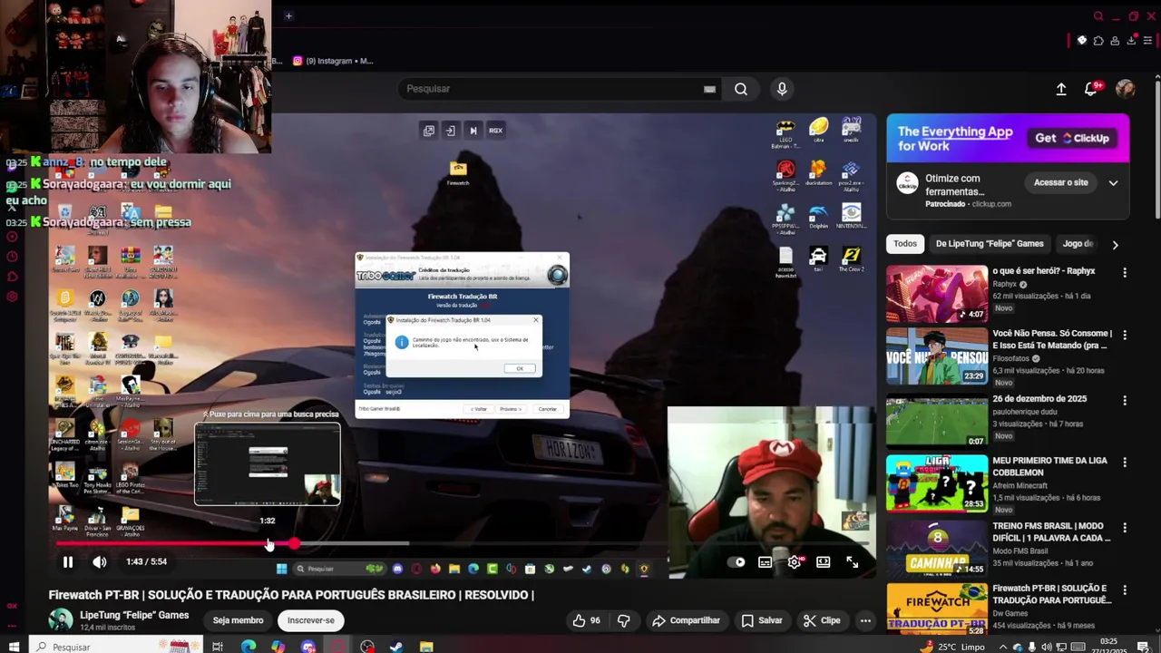Screen dimensions: 1161x653
Task: Select the Todos filter chip
Action: [905, 244]
